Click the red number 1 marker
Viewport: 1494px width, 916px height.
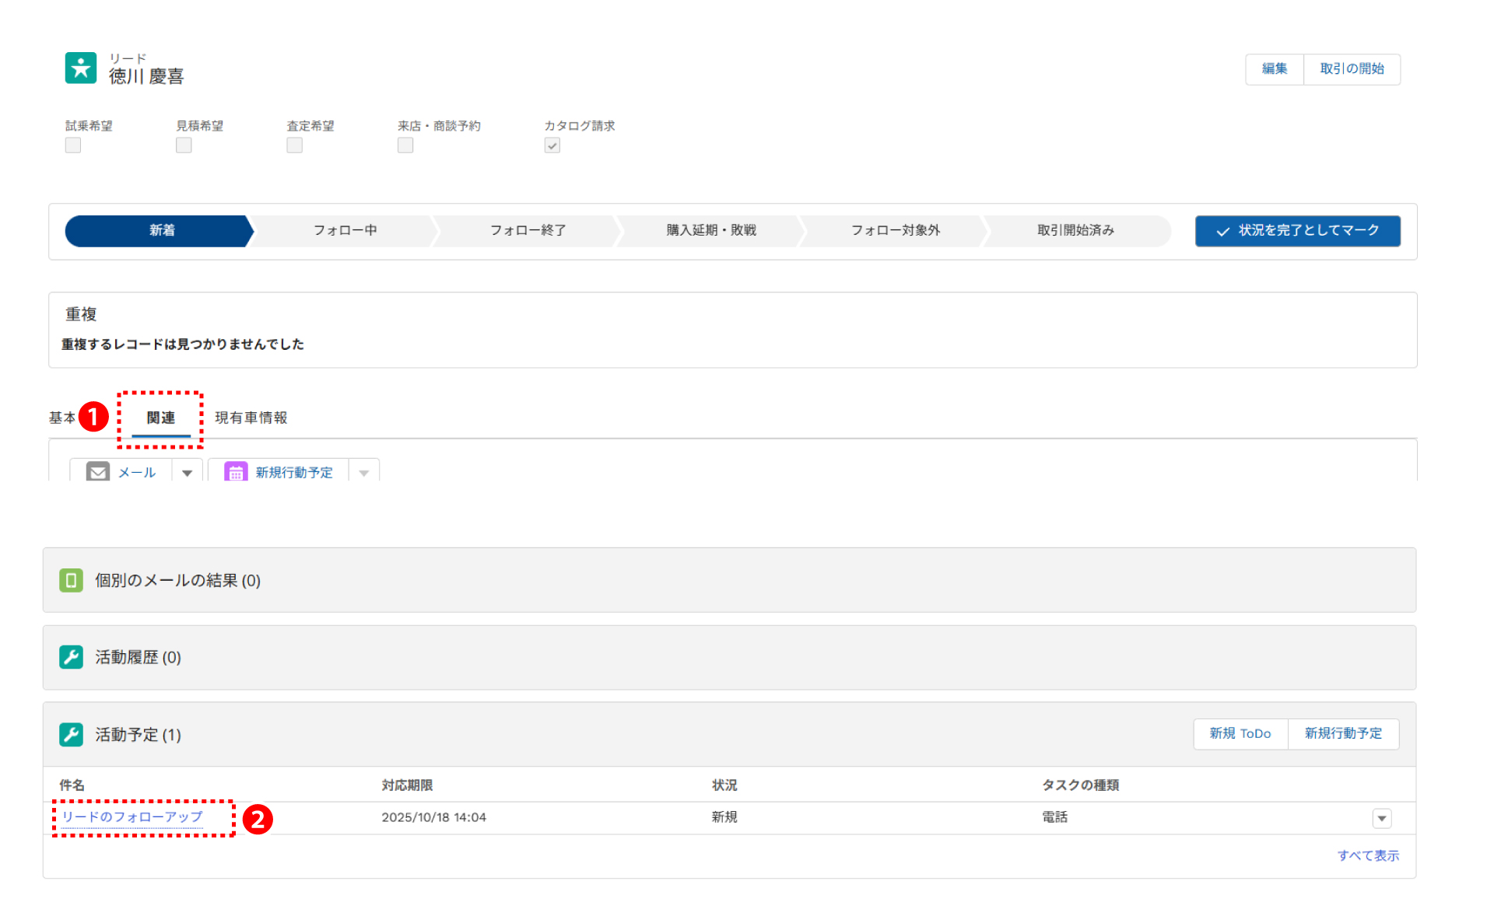point(93,417)
